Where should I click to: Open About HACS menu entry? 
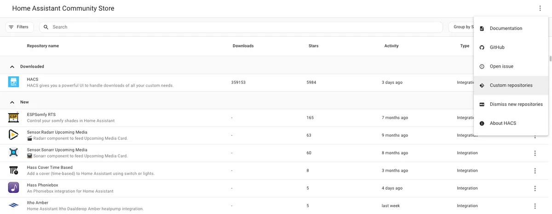(511, 123)
